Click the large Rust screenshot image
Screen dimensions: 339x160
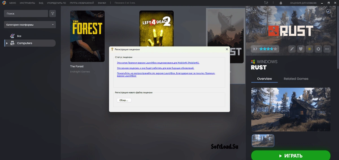tap(291, 109)
